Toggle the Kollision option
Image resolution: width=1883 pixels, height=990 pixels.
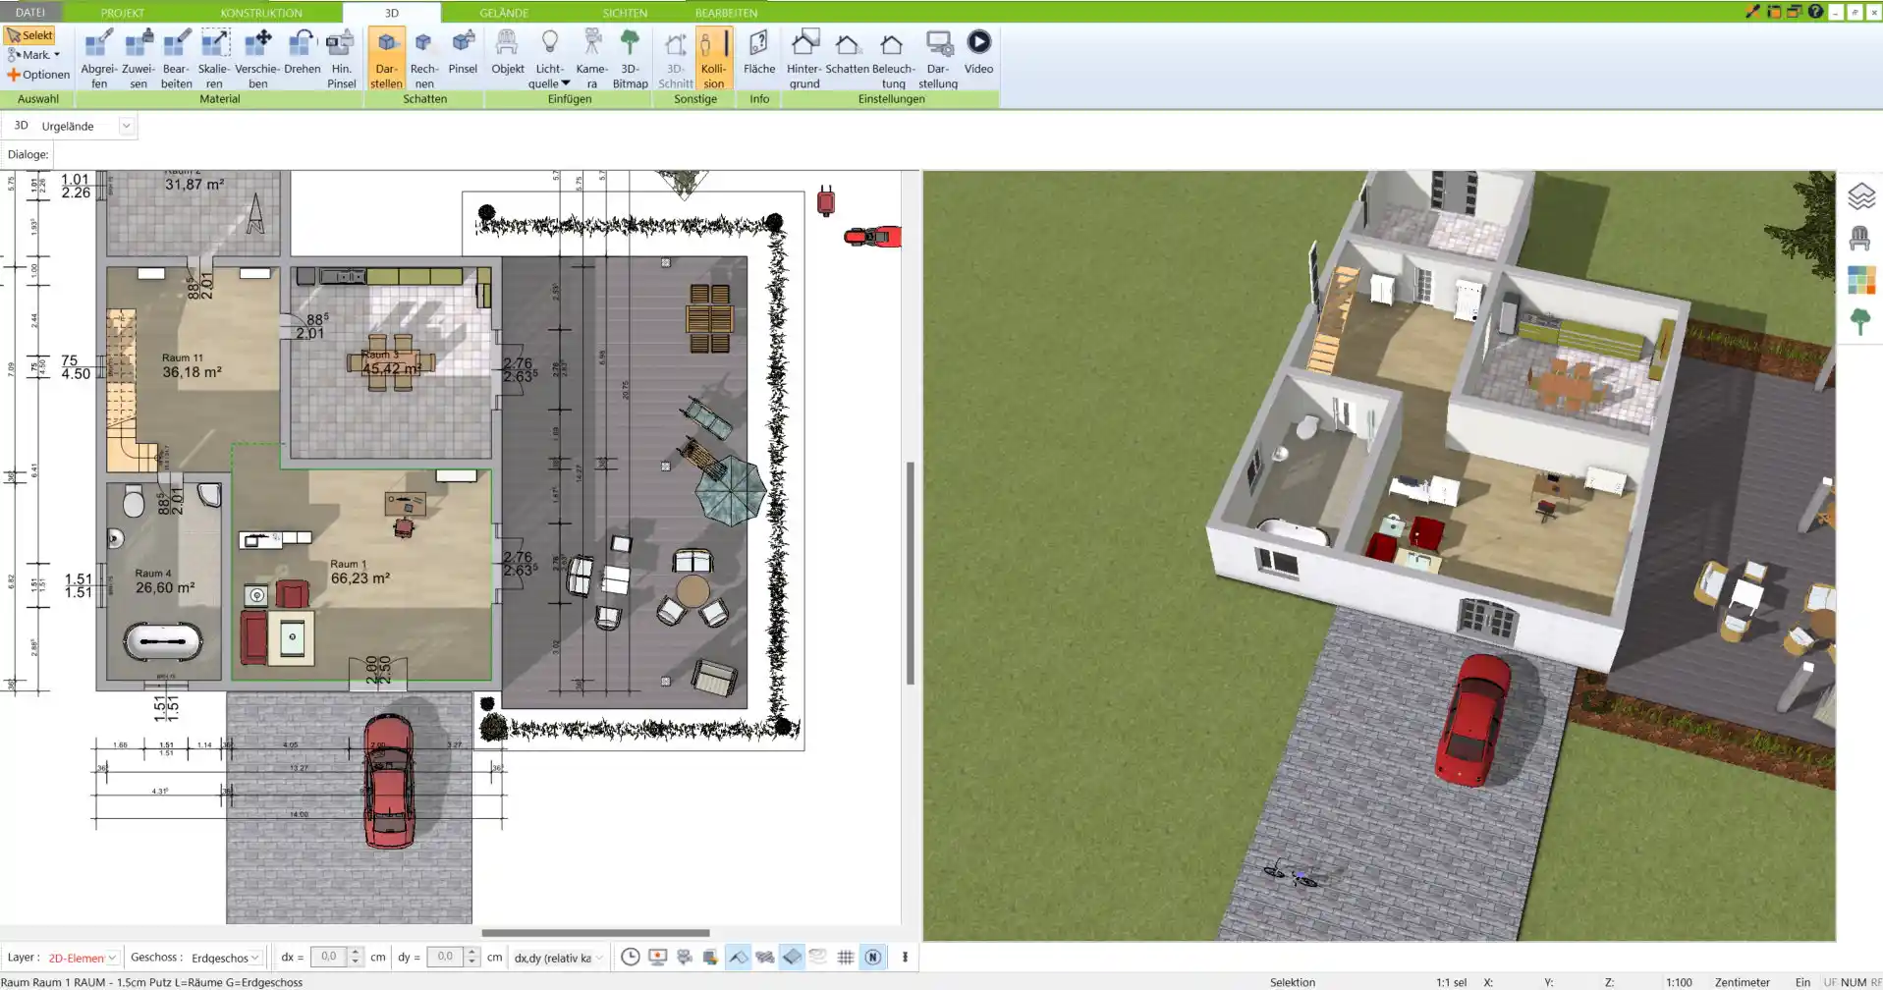(x=714, y=58)
